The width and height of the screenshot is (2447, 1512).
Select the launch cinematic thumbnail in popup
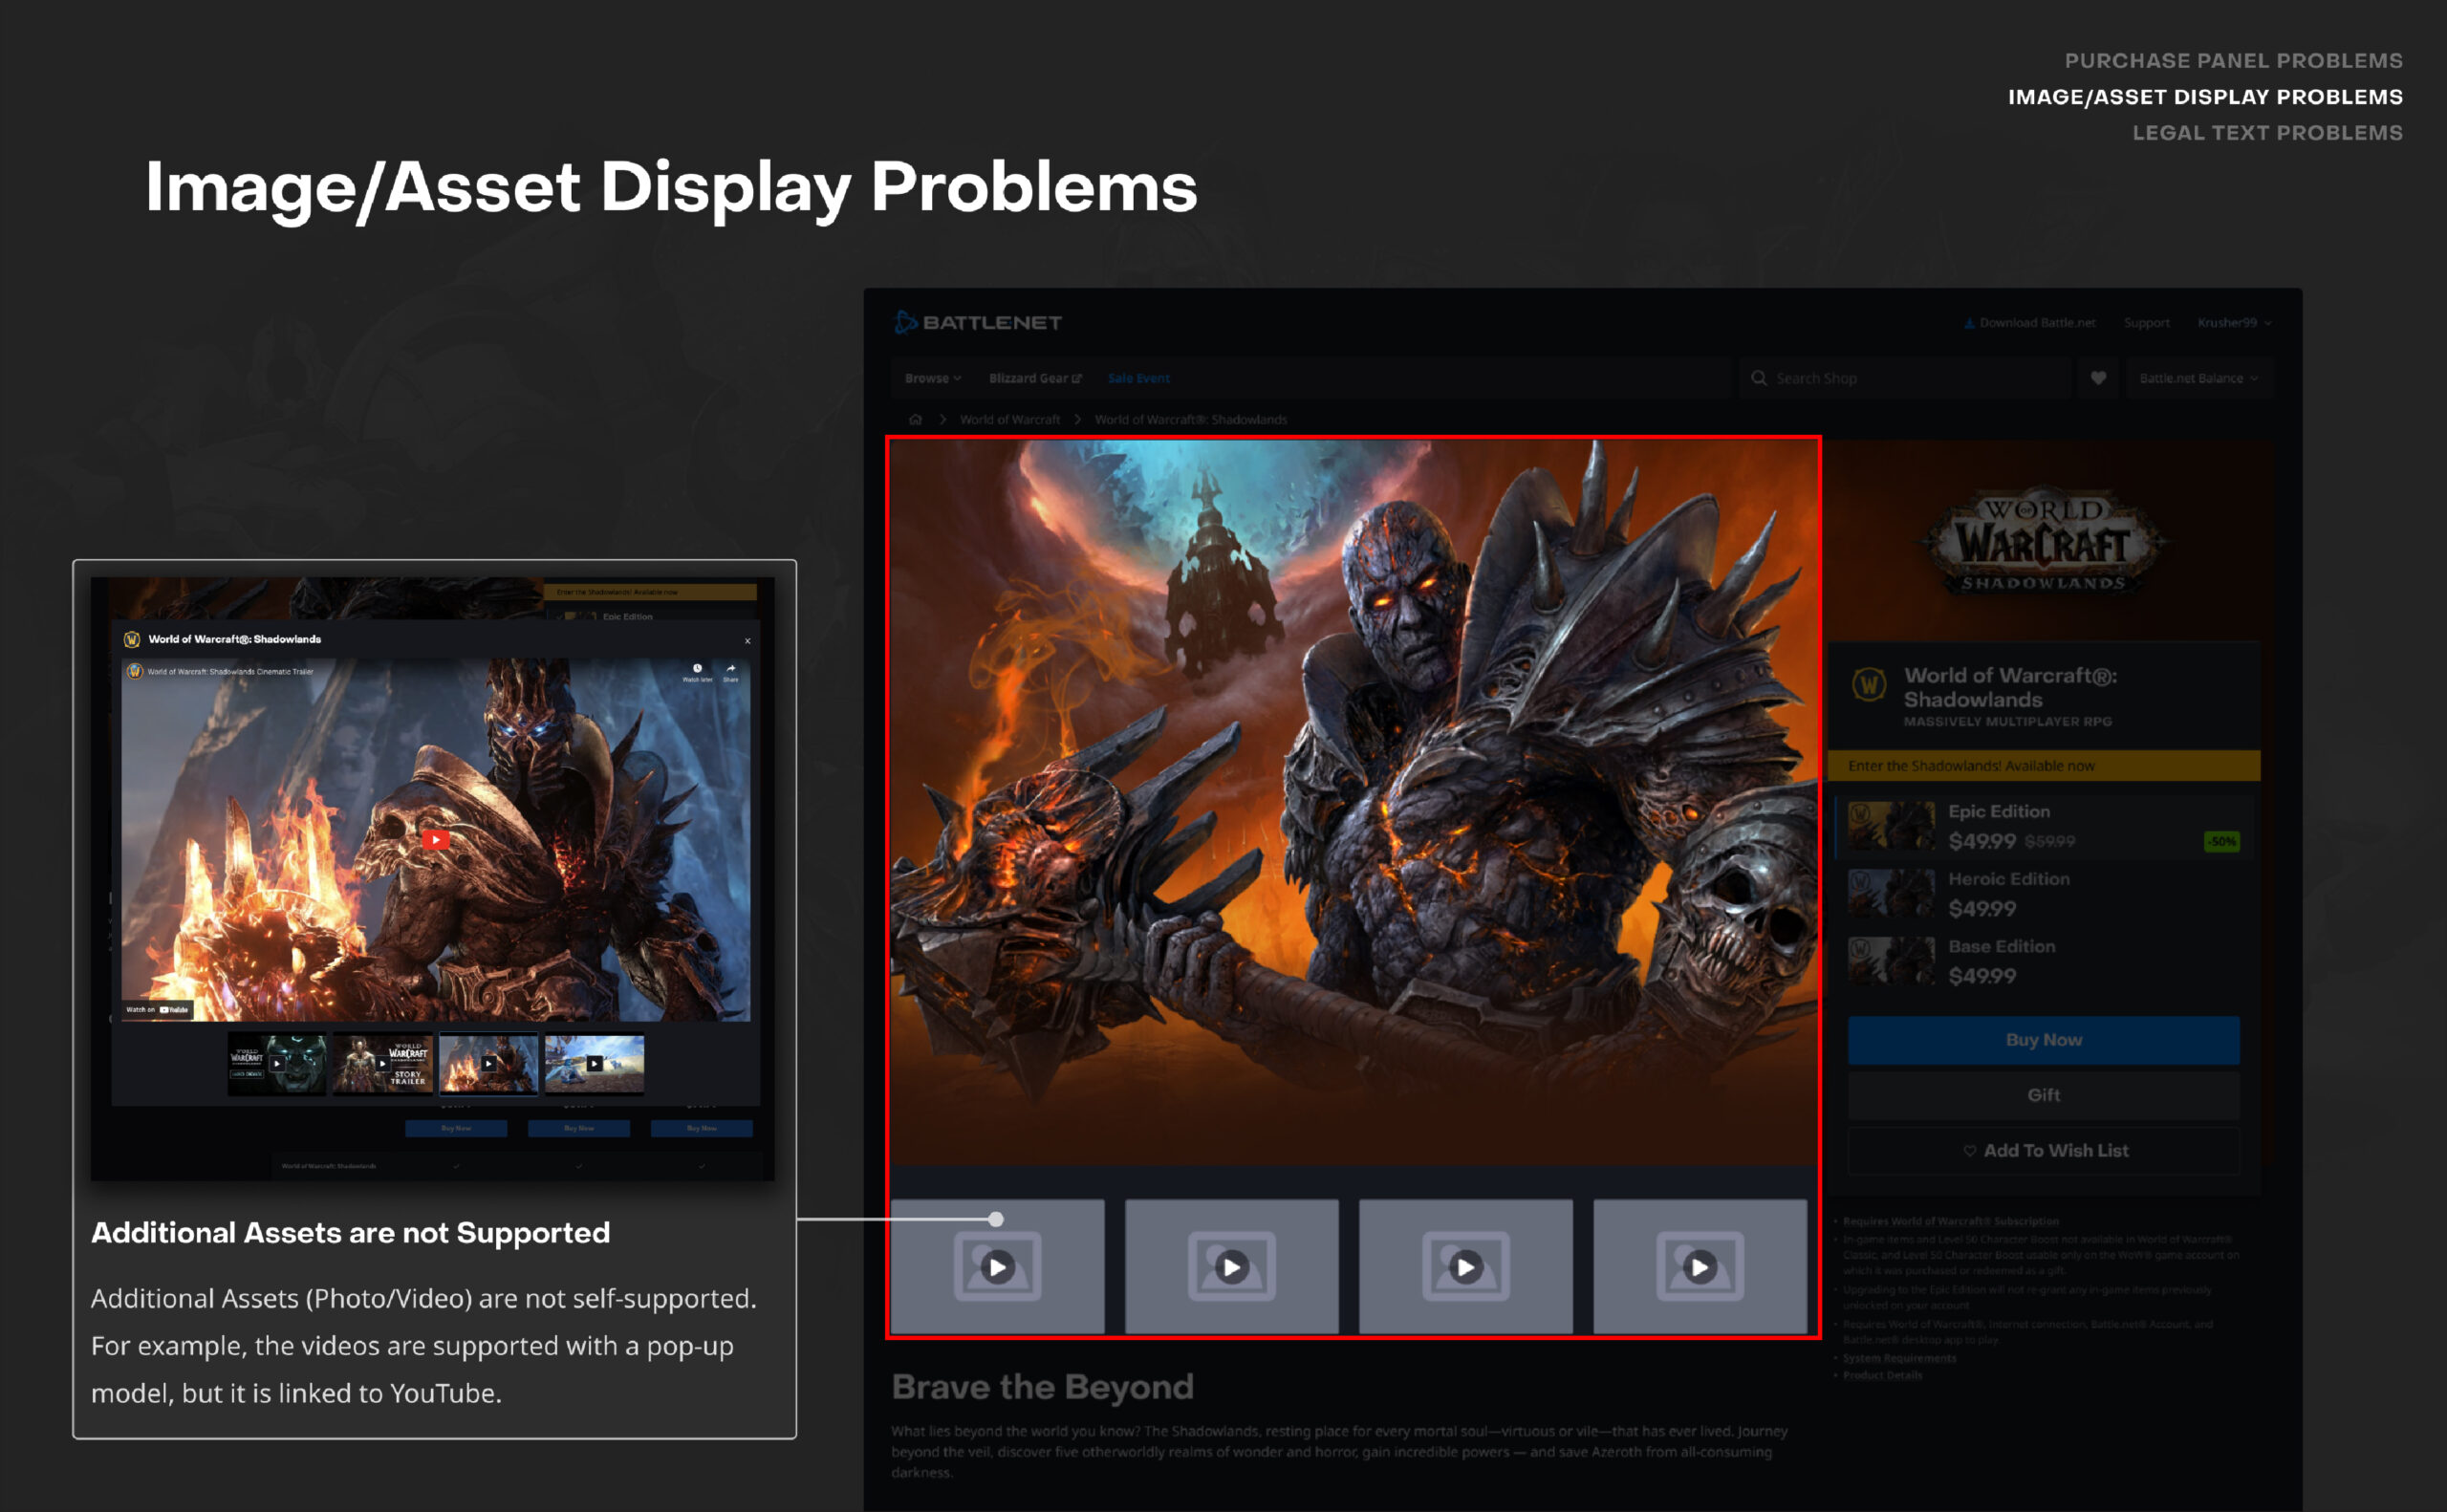(277, 1063)
